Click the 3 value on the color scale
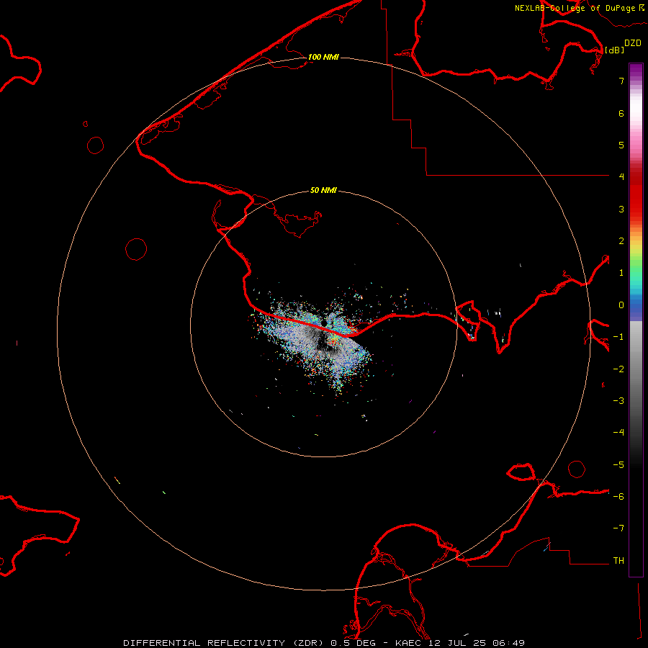The height and width of the screenshot is (648, 648). click(621, 209)
